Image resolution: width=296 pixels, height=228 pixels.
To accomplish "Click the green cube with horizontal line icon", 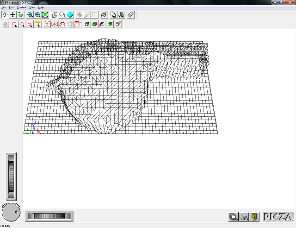I will [x=110, y=24].
